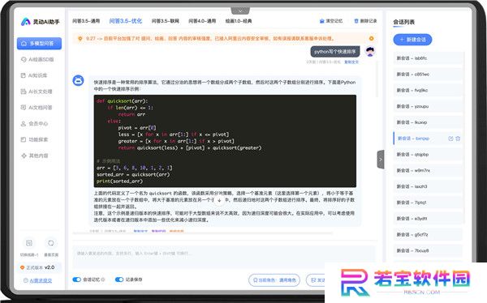Click the blue robot assistant avatar
Screen dimensions: 487x303
pyautogui.click(x=78, y=80)
